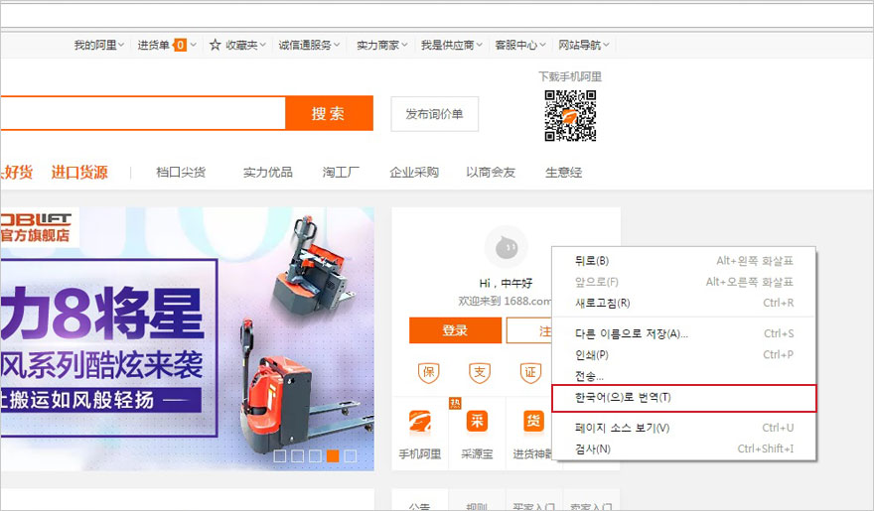The image size is (874, 511).
Task: Expand the 我是供应商 dropdown
Action: click(x=452, y=45)
